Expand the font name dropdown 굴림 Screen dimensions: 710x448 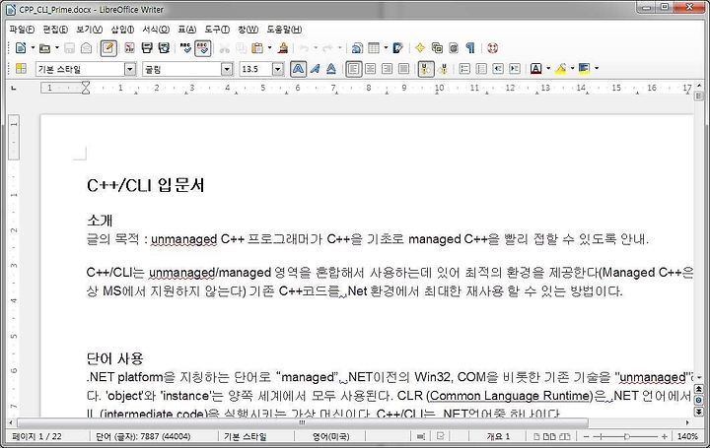(x=227, y=69)
